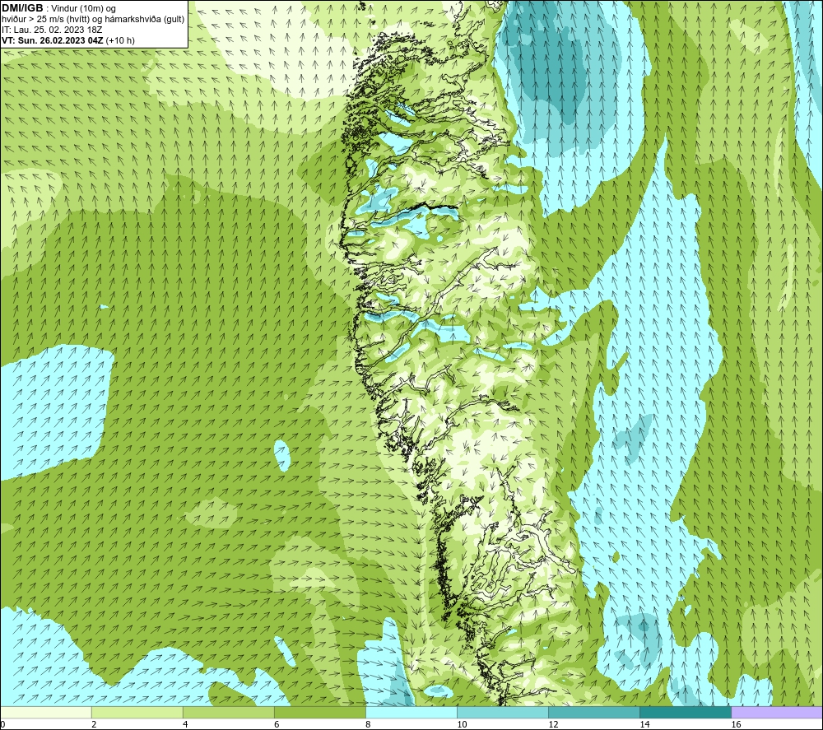
Task: Click the '16' scale label
Action: [736, 725]
